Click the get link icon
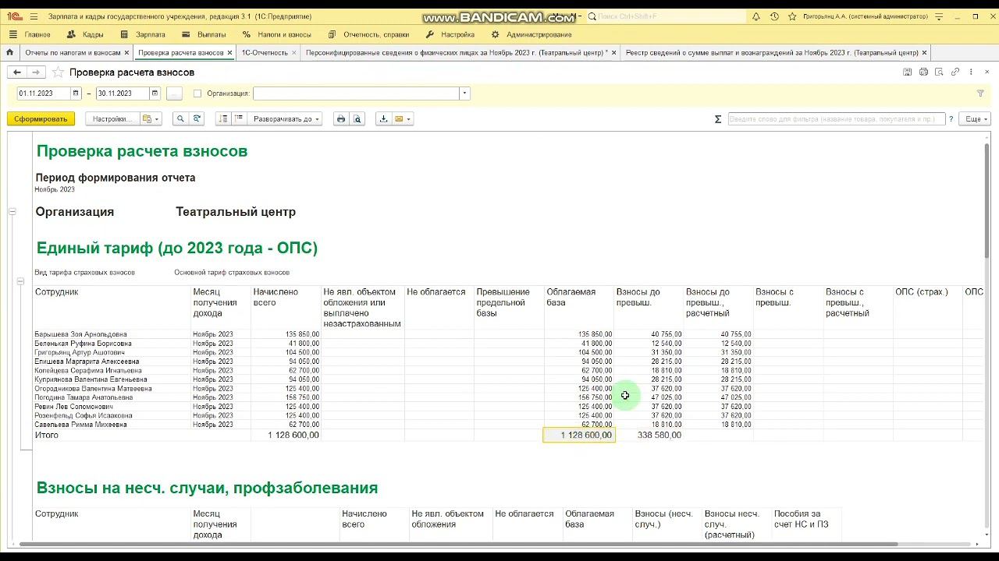The width and height of the screenshot is (999, 561). tap(955, 72)
